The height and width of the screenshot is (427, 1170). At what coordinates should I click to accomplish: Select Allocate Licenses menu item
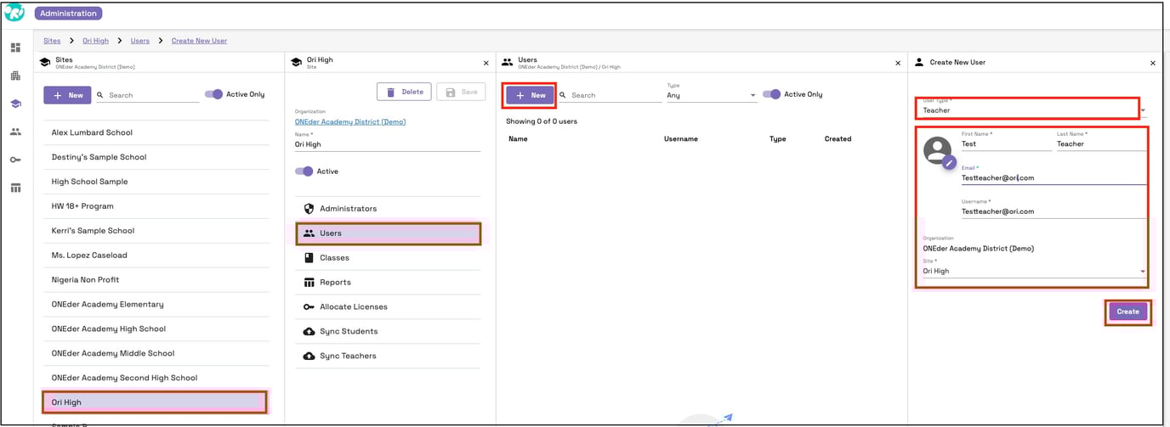pyautogui.click(x=353, y=306)
